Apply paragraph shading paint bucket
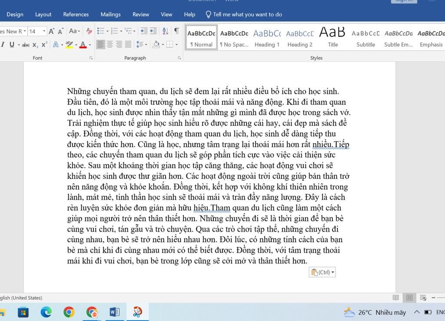 (156, 44)
